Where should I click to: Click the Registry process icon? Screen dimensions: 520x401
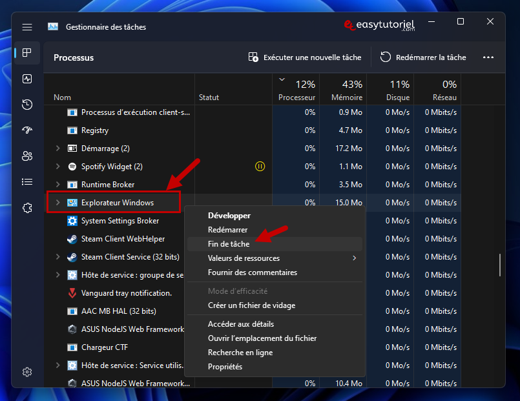click(x=72, y=130)
